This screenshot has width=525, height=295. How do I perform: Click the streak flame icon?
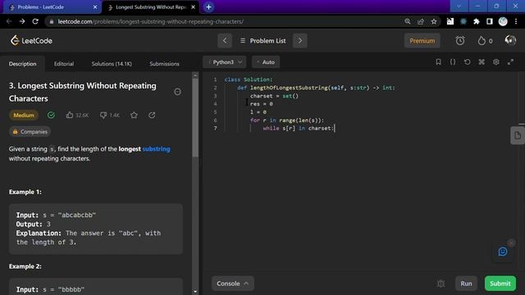coord(482,41)
